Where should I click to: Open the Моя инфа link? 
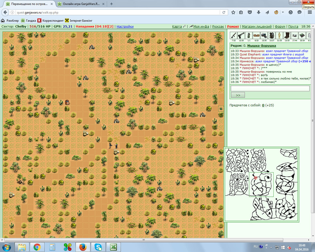pyautogui.click(x=201, y=26)
